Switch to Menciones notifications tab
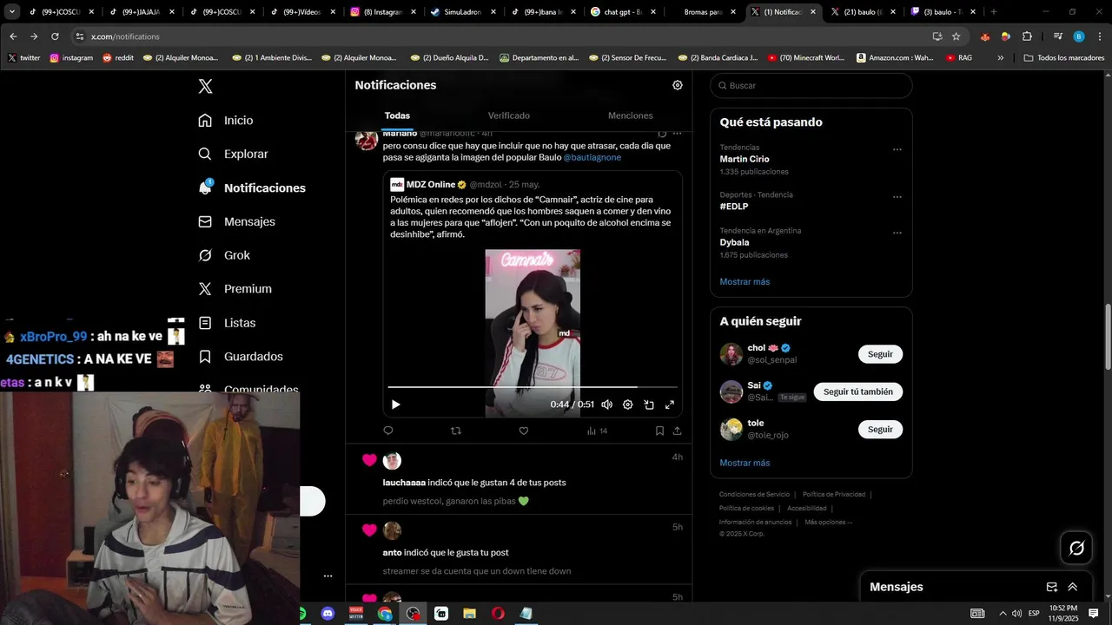 (x=630, y=115)
